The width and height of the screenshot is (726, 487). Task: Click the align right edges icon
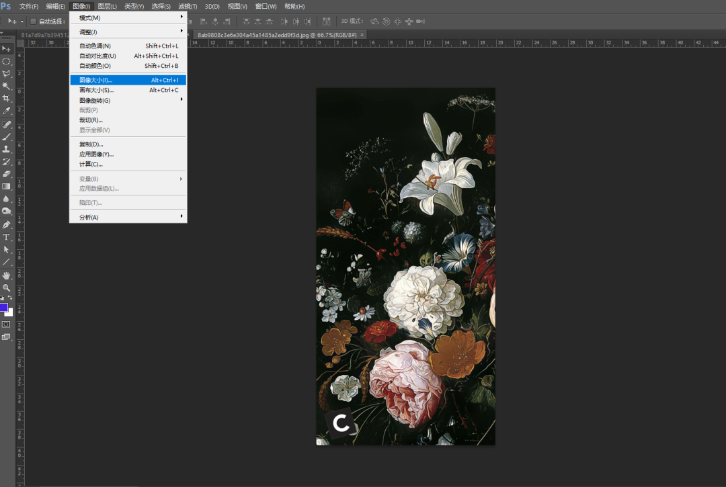click(227, 21)
